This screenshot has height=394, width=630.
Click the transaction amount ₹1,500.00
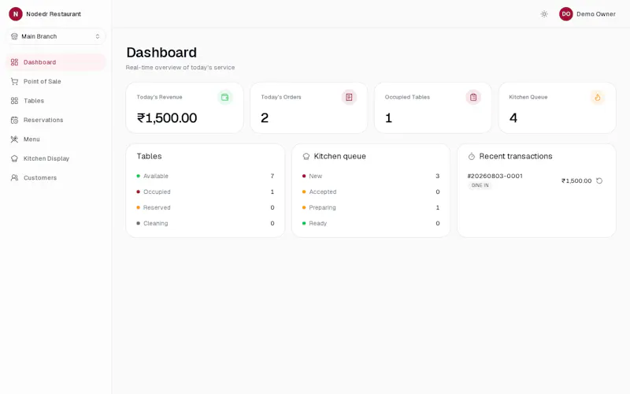pos(576,181)
